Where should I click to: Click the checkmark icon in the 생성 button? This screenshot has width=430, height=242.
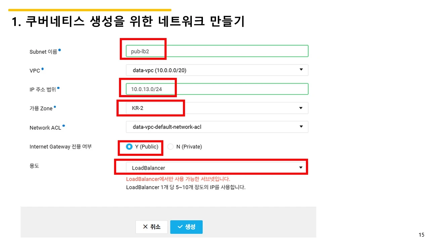[x=180, y=227]
